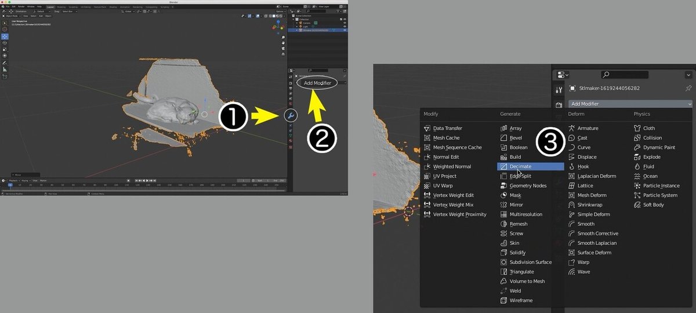This screenshot has height=313, width=696.
Task: Toggle visibility eye for Light in outliner
Action: 345,27
